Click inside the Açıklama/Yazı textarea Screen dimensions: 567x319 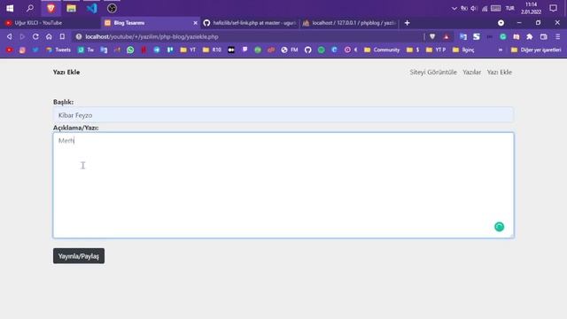coord(283,185)
